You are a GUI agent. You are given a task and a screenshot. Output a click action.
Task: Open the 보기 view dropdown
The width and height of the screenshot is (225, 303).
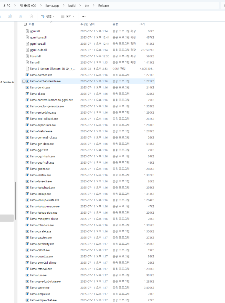(67, 17)
